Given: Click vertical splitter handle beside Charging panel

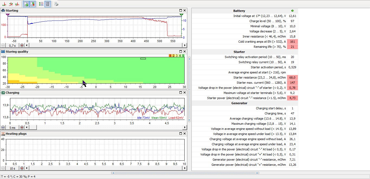Looking at the screenshot, I should 189,89.
